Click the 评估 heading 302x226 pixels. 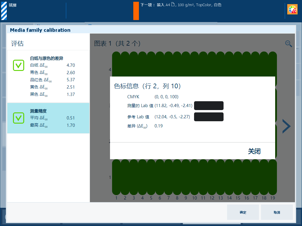(17, 44)
